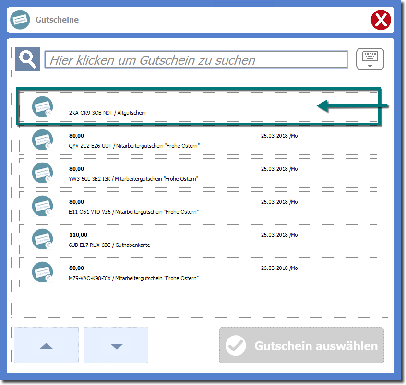Click voucher icon beside YW3-6GL-3E2-I3K
The height and width of the screenshot is (385, 406).
[42, 173]
